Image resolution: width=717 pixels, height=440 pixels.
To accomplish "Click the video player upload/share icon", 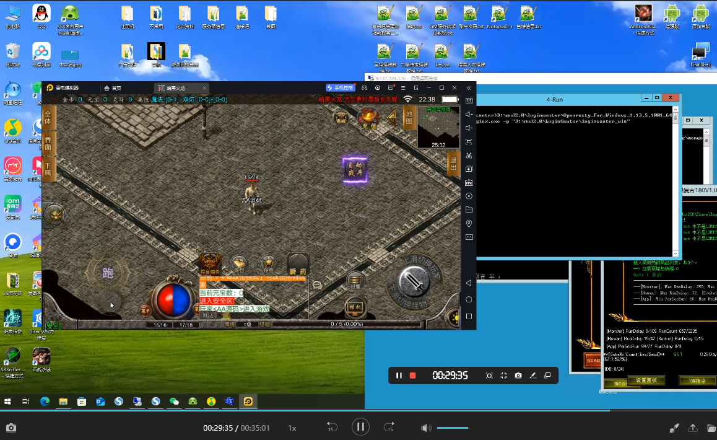I will point(693,428).
